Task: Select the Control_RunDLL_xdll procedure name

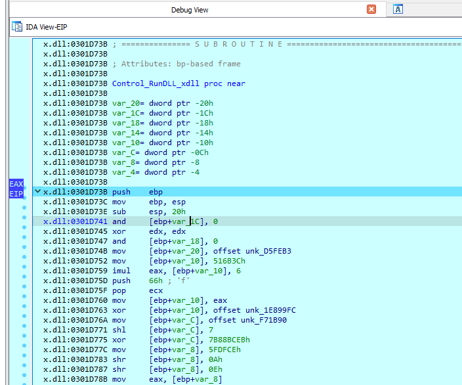Action: point(156,83)
